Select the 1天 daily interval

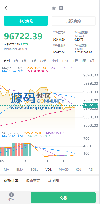(x=75, y=61)
